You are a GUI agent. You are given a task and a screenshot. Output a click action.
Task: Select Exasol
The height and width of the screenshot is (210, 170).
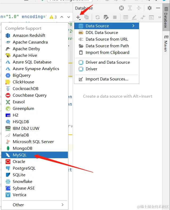point(35,102)
